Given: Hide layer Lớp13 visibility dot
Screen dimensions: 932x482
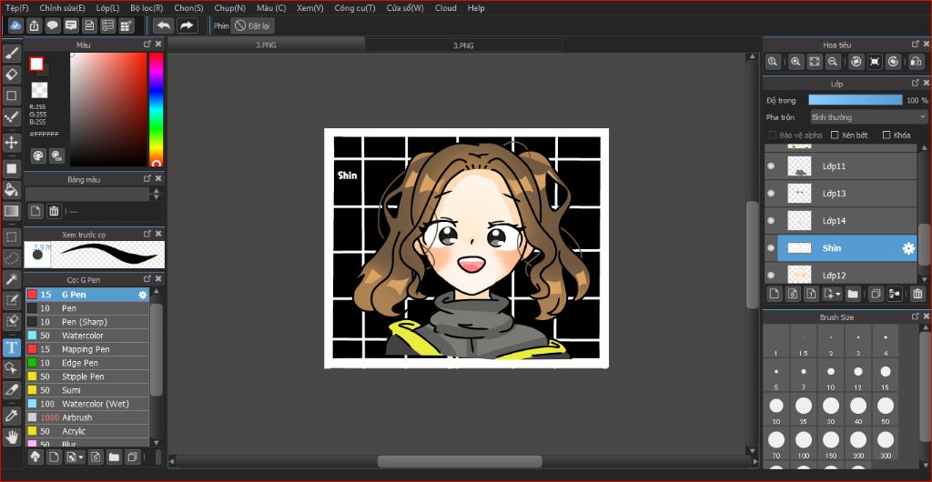Looking at the screenshot, I should click(771, 194).
